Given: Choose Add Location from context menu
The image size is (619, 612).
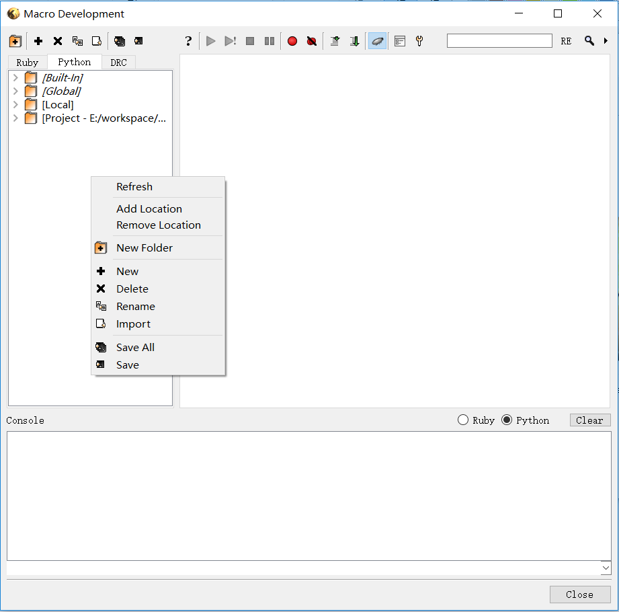Looking at the screenshot, I should (x=149, y=208).
